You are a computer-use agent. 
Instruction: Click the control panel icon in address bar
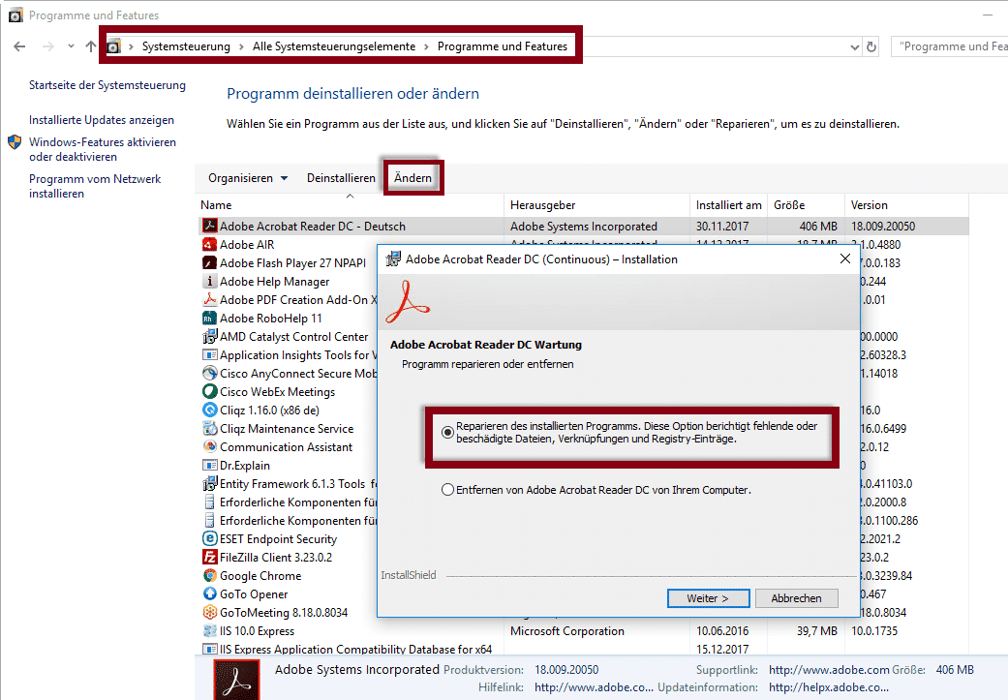point(114,46)
